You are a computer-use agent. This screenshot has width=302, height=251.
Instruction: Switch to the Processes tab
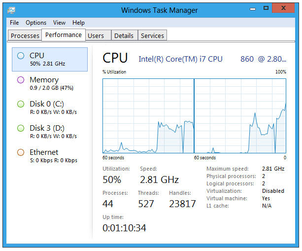pos(25,36)
